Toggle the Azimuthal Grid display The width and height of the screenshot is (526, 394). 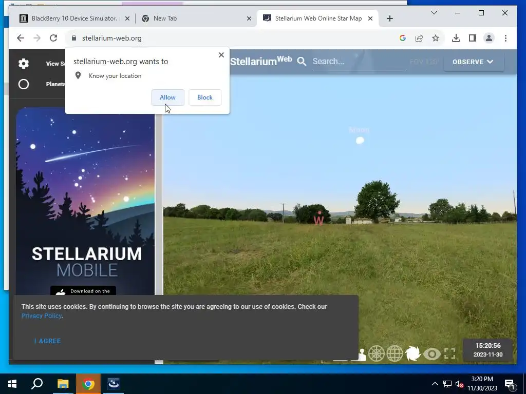coord(377,353)
